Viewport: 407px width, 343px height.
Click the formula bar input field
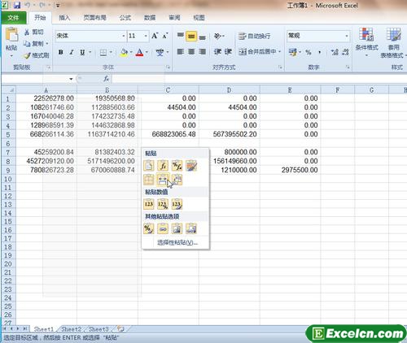pyautogui.click(x=259, y=79)
